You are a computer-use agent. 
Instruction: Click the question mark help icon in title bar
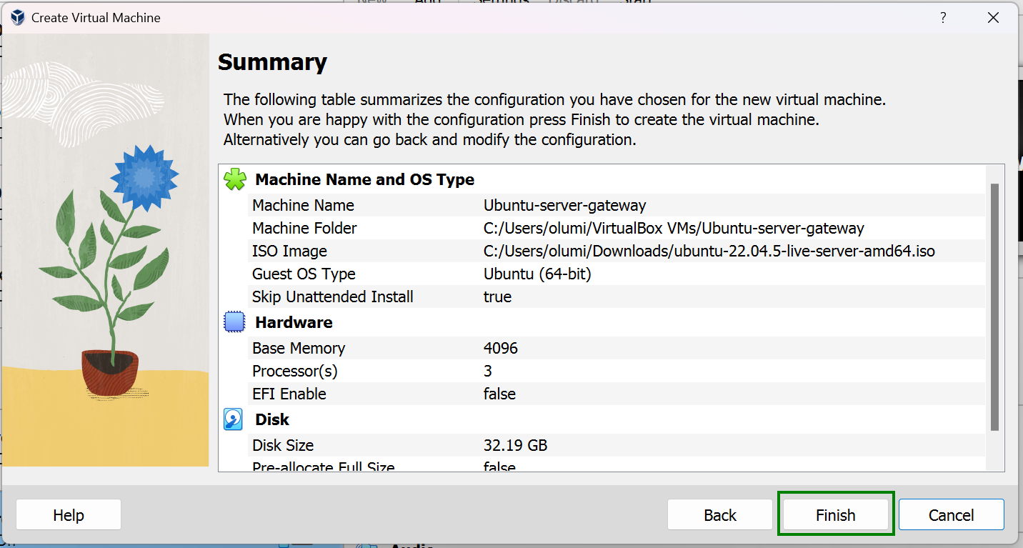pos(943,18)
